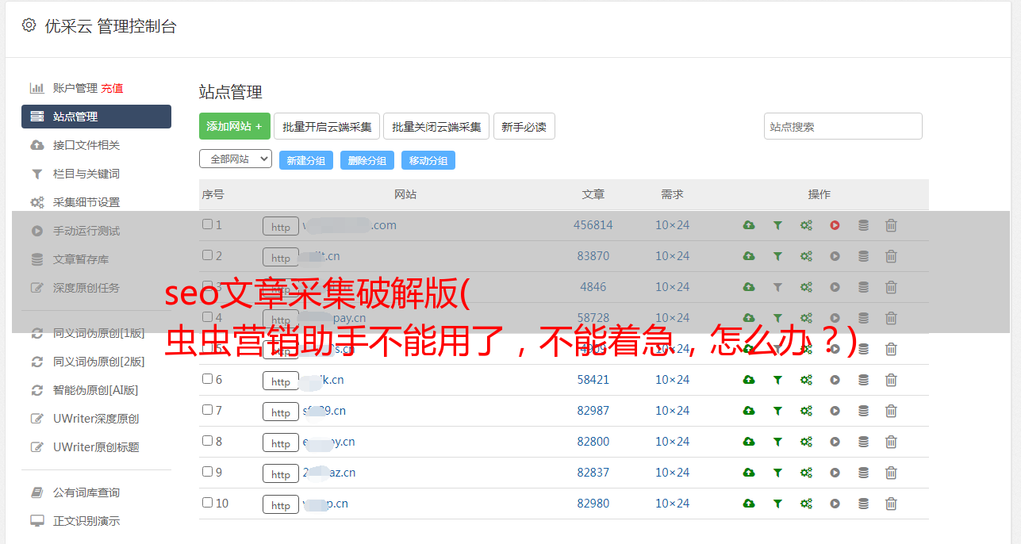Click the cloud upload icon for row 2

tap(749, 256)
